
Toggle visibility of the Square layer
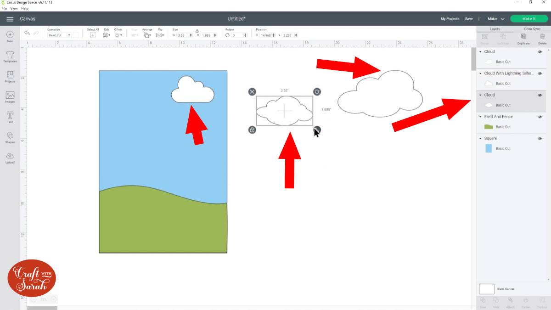point(540,138)
